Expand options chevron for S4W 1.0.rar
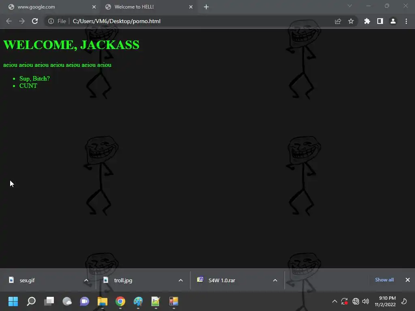 click(x=275, y=280)
